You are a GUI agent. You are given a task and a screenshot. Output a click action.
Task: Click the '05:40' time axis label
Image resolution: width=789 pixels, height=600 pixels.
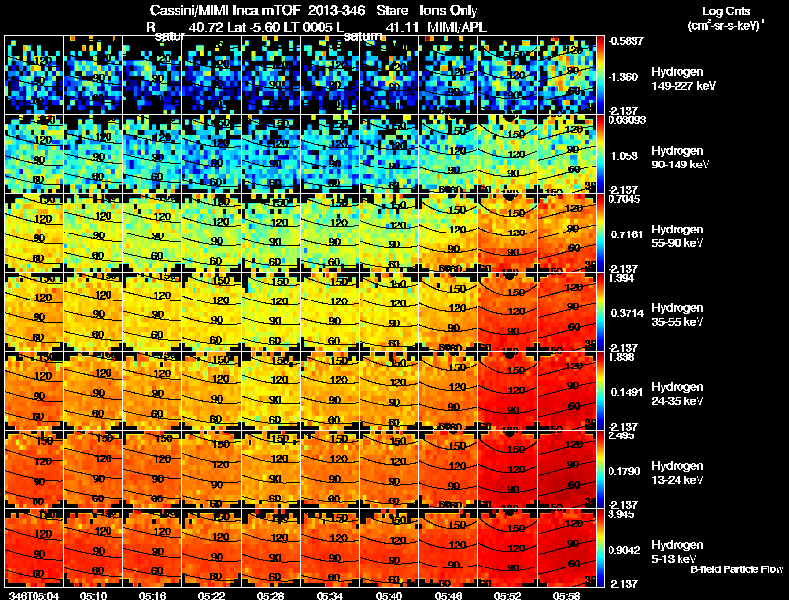click(389, 595)
